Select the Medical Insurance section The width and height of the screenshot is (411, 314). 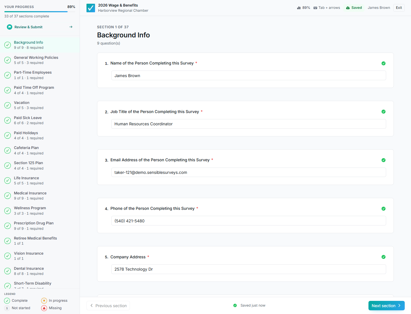pyautogui.click(x=40, y=196)
